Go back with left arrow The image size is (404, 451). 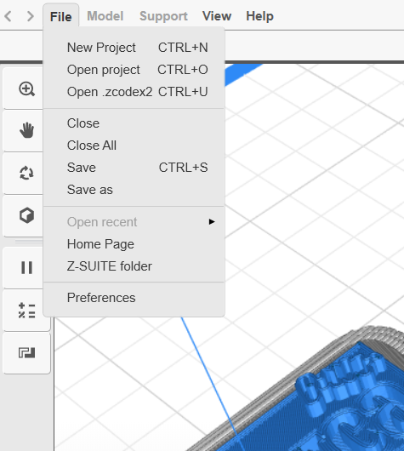pos(9,16)
